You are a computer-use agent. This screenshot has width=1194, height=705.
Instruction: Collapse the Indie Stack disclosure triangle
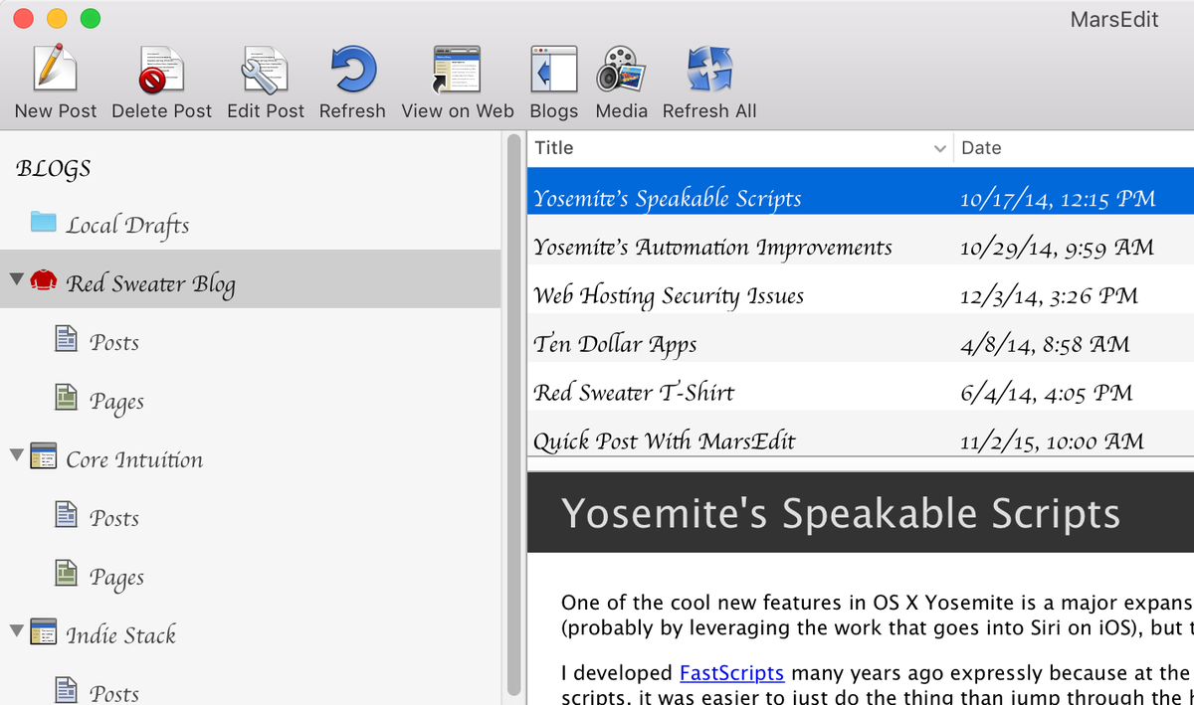(16, 631)
